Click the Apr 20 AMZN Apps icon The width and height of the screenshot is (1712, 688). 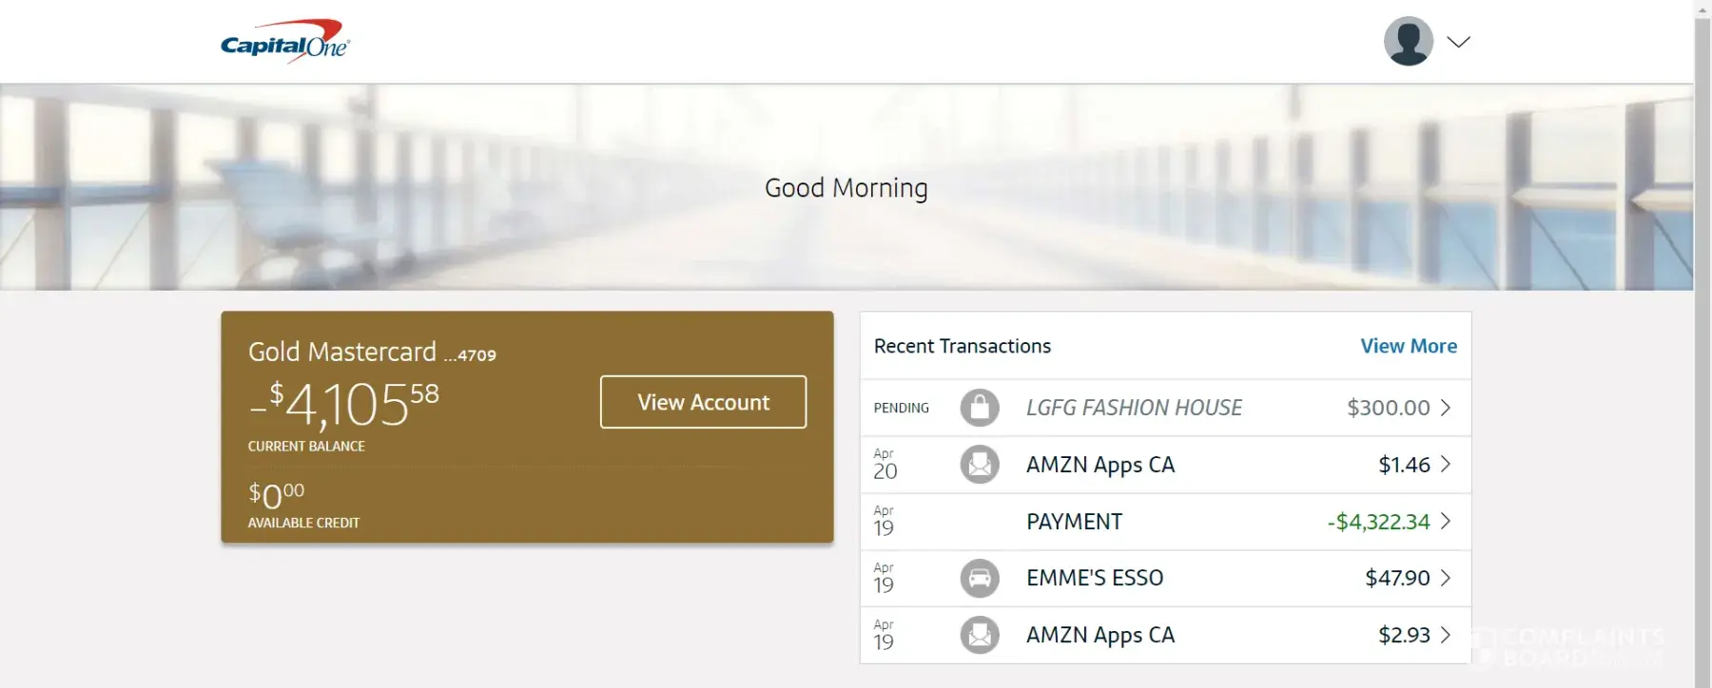point(980,465)
